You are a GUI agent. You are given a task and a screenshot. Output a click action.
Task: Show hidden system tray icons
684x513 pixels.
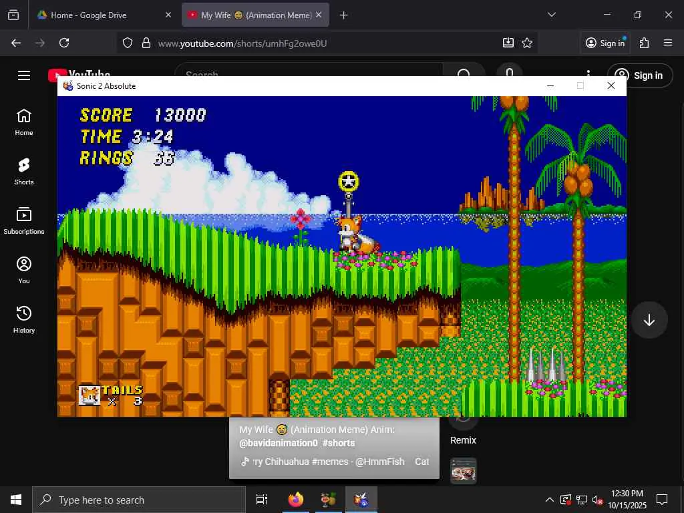(x=550, y=500)
